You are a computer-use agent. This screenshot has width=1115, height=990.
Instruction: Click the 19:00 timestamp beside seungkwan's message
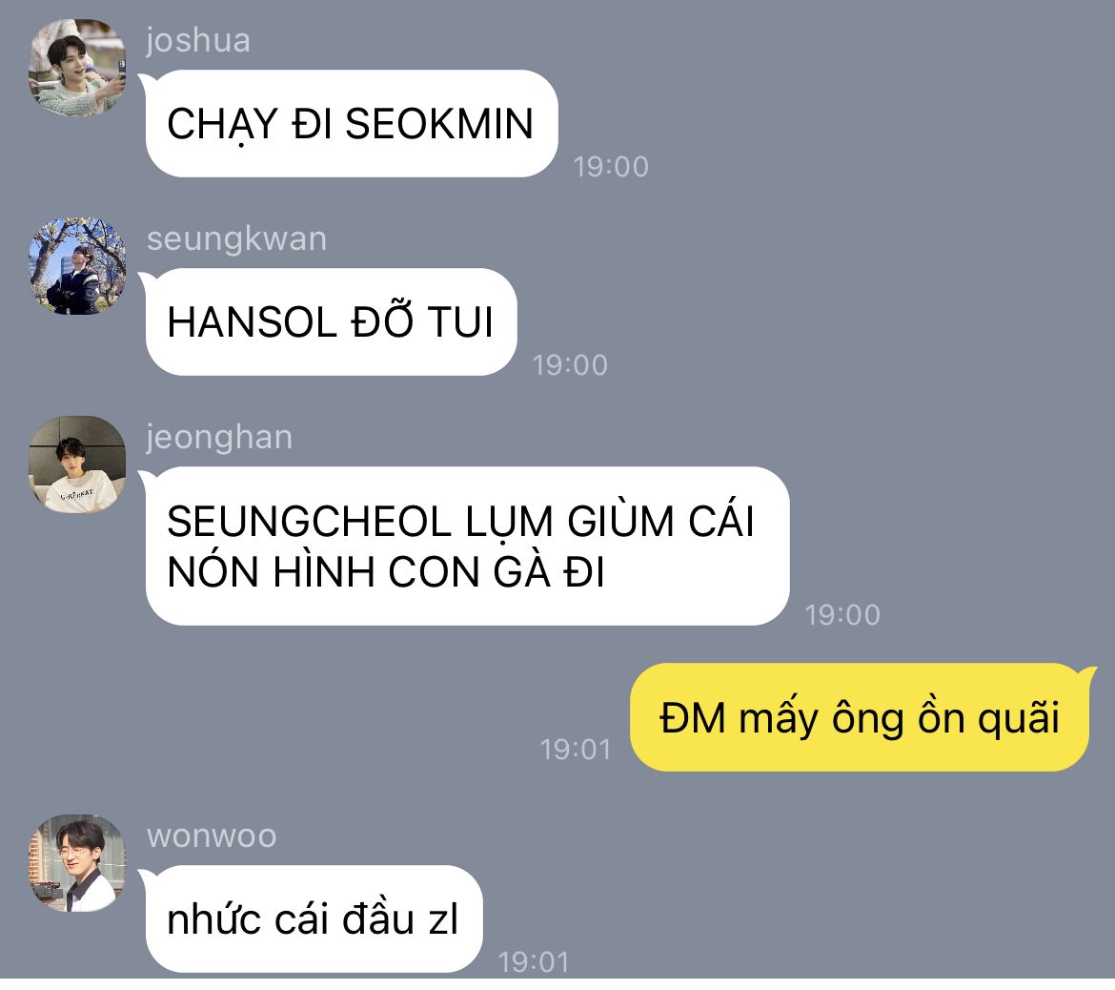570,366
